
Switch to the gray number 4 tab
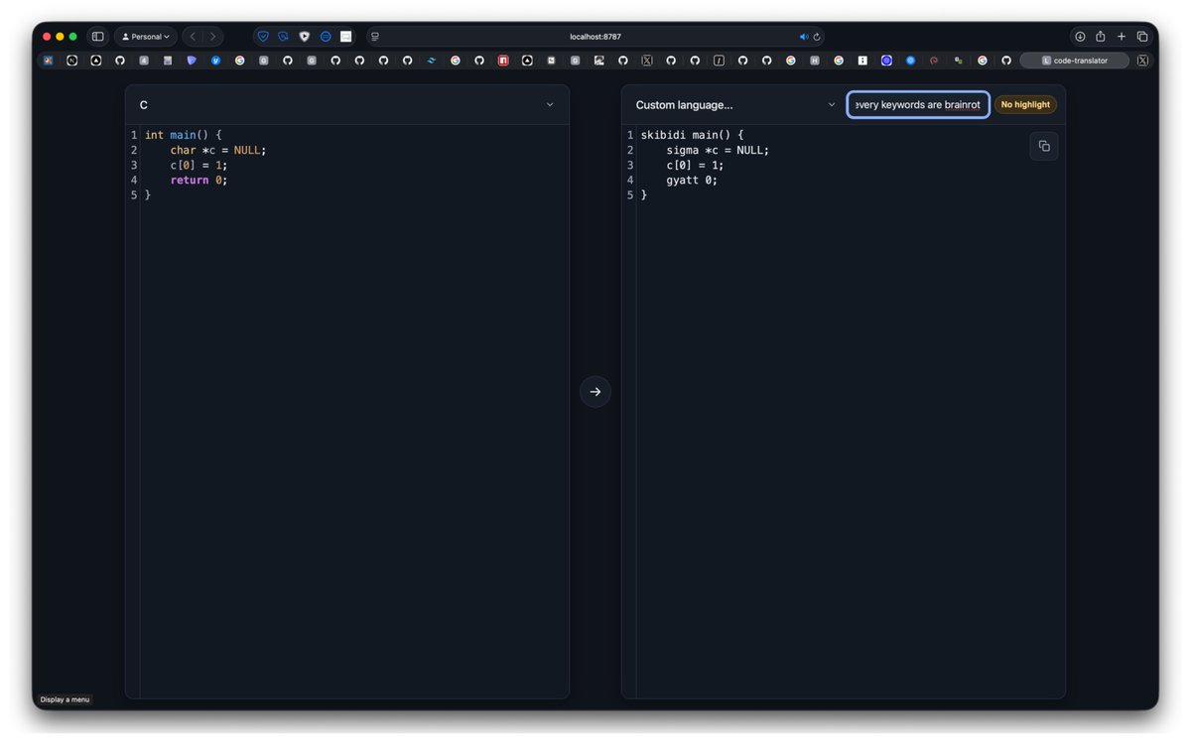144,61
